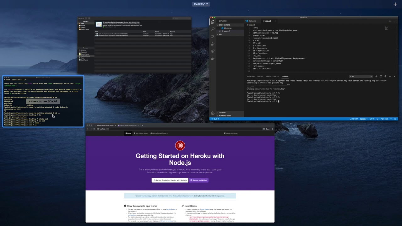402x226 pixels.
Task: Close the req.cnf editor tab
Action: pos(275,21)
